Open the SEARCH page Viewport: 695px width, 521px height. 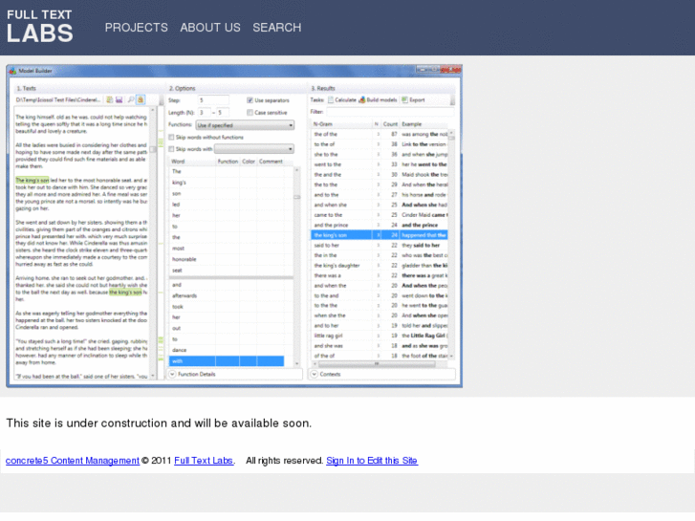click(x=276, y=28)
